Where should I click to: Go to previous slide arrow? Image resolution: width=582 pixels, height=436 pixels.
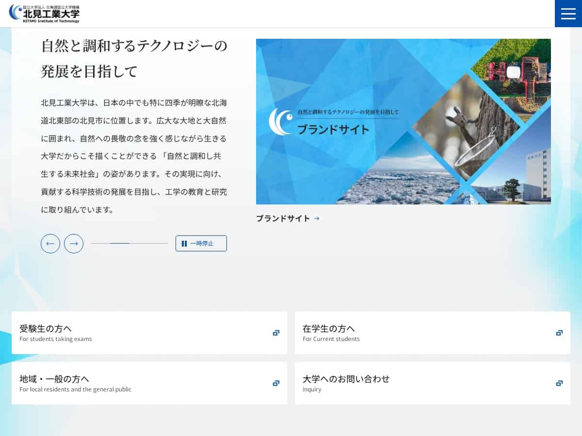point(50,244)
